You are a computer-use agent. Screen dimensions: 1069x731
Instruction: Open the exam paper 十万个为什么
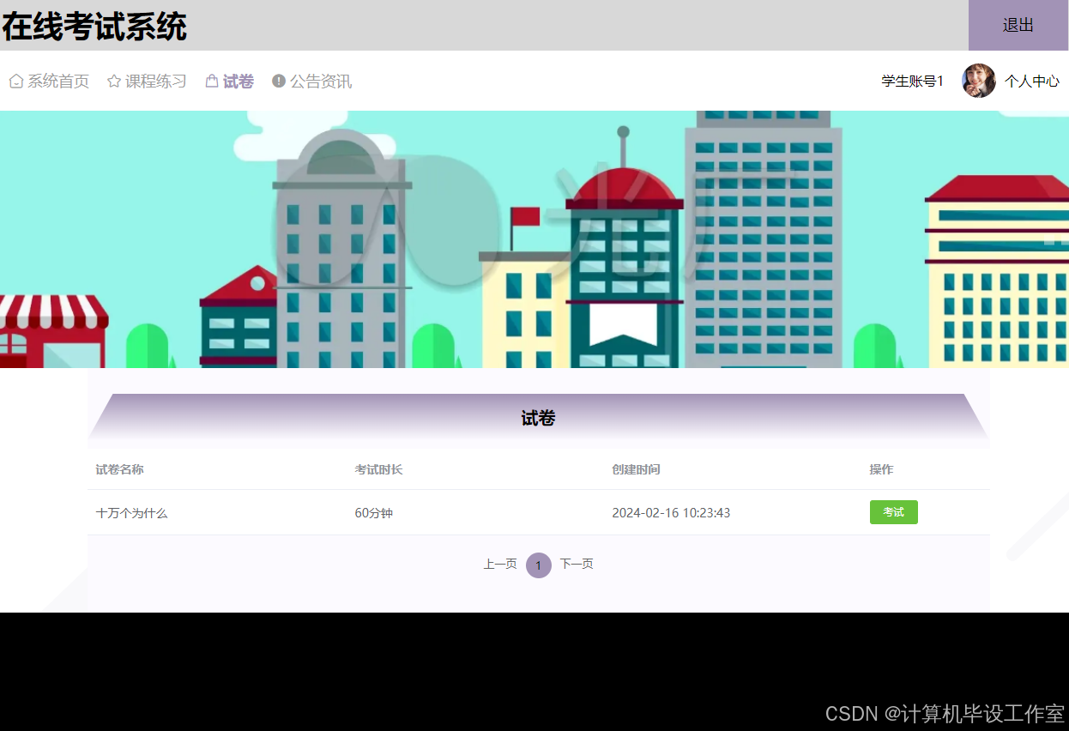click(131, 512)
